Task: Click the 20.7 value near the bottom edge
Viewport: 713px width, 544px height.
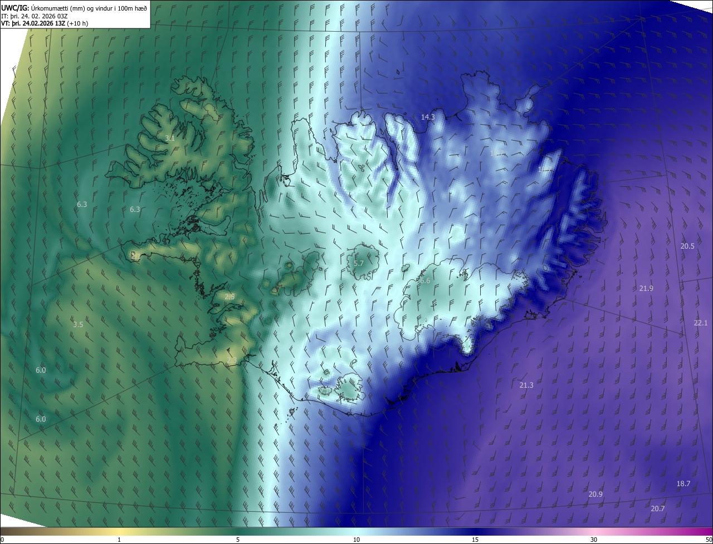Action: point(658,509)
